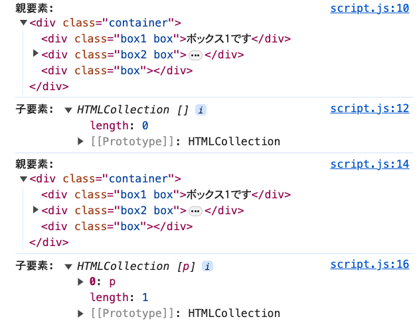Expand box2 div in the first container
Image resolution: width=419 pixels, height=321 pixels.
coord(36,54)
